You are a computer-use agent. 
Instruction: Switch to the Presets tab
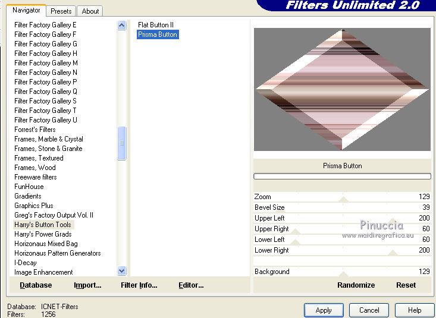coord(61,11)
